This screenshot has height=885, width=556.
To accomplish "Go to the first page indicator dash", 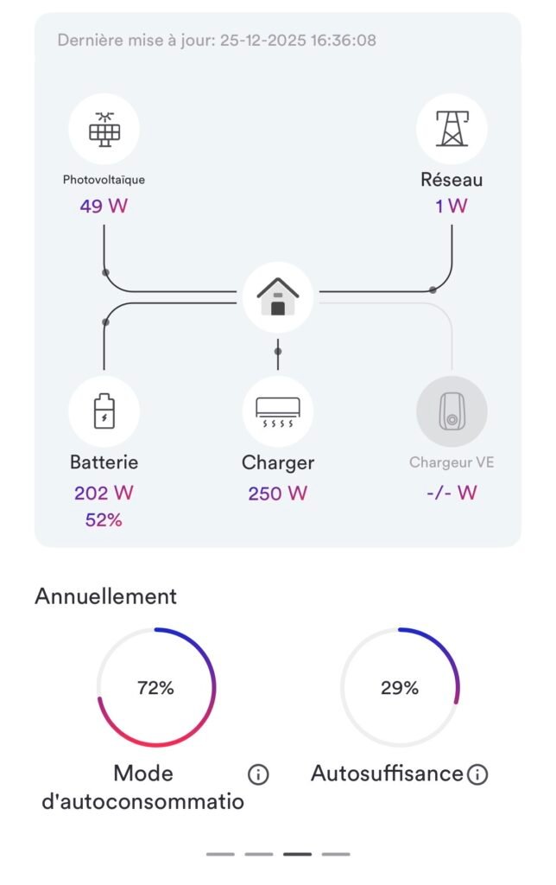I will tap(220, 854).
